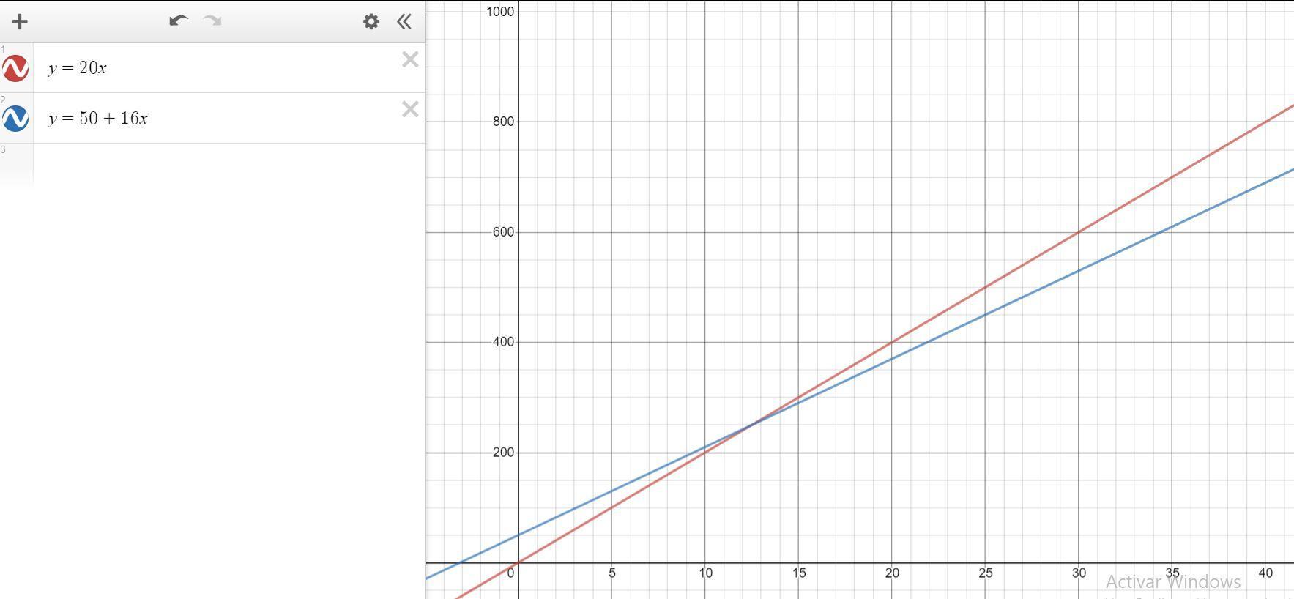
Task: Click the blue line at x equals 35
Action: click(x=1172, y=227)
